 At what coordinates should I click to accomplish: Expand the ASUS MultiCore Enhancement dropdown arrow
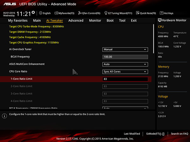click(145, 64)
